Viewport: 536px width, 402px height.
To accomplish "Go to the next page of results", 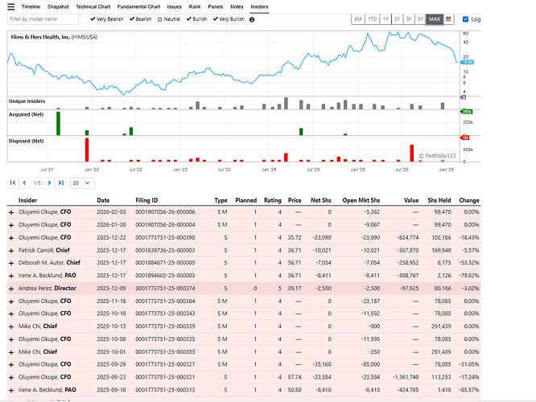I will pyautogui.click(x=48, y=183).
